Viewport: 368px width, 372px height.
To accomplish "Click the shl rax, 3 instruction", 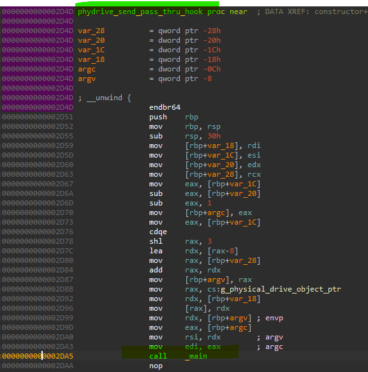I will (x=180, y=242).
